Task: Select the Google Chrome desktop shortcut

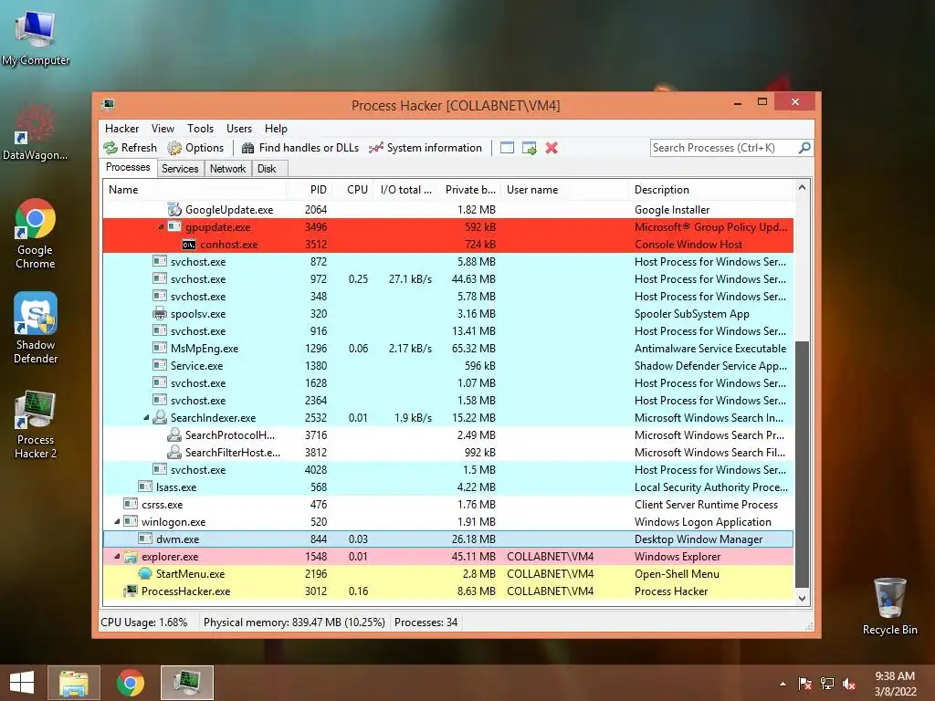Action: coord(36,234)
